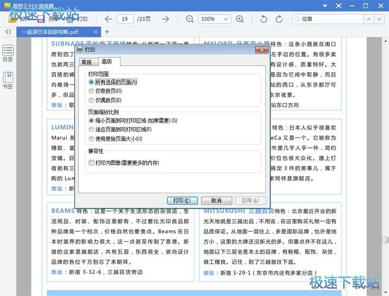Jump to next search result

click(x=379, y=19)
